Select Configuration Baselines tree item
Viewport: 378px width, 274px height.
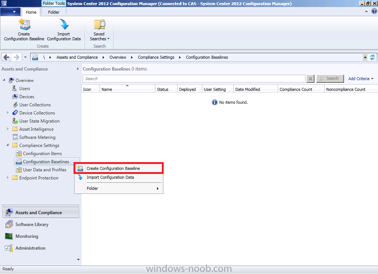point(47,161)
